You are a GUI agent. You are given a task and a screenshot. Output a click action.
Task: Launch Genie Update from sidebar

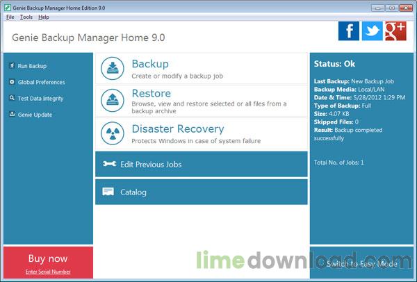[35, 115]
